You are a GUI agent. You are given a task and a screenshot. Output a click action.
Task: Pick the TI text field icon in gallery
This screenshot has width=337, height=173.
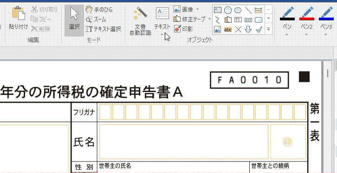pos(238,20)
